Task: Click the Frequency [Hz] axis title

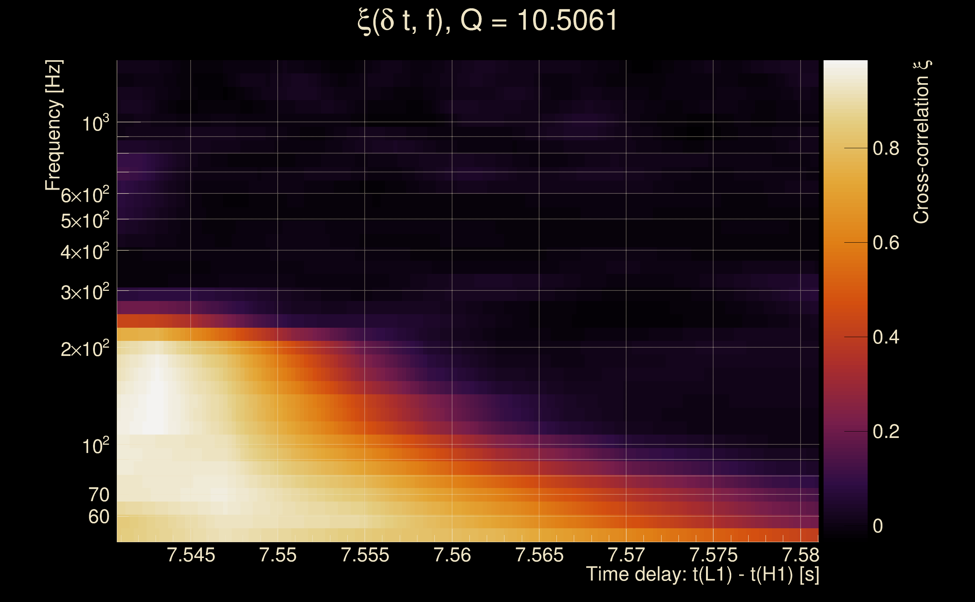Action: 53,125
